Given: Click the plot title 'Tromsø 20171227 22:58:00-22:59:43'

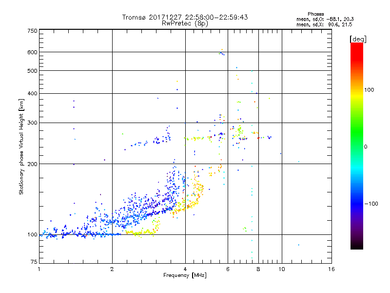Looking at the screenshot, I should (185, 17).
